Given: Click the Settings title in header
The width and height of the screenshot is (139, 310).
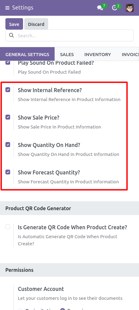Looking at the screenshot, I should click(23, 8).
